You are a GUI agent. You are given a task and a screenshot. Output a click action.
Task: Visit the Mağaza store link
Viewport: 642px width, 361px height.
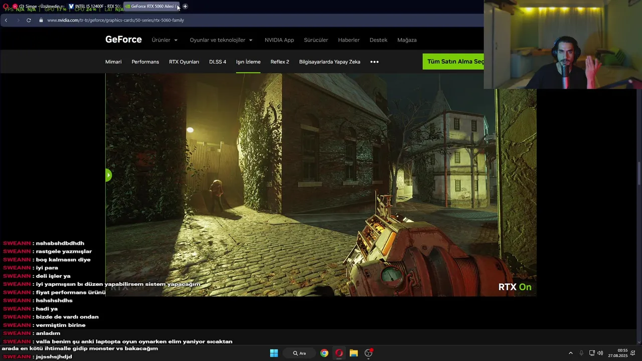pyautogui.click(x=407, y=40)
